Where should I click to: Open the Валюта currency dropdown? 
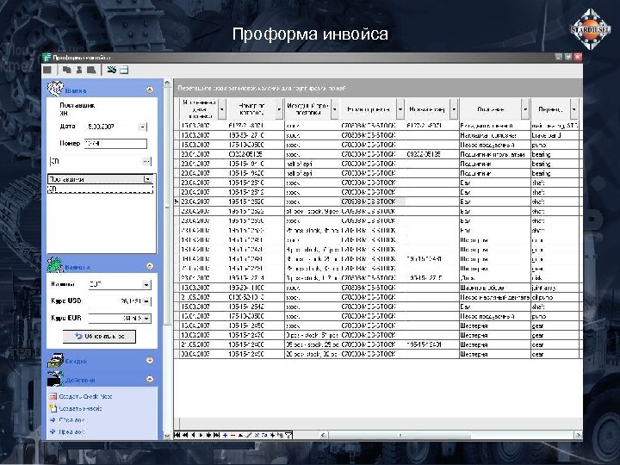point(146,284)
